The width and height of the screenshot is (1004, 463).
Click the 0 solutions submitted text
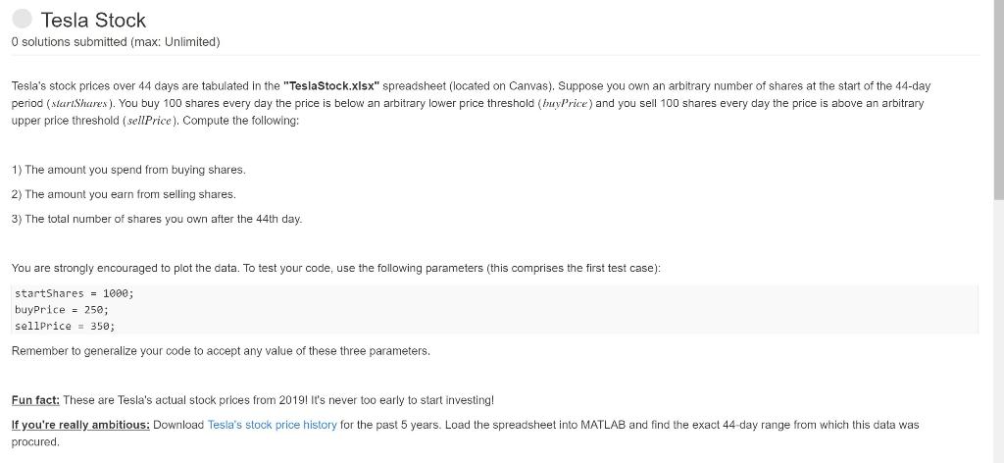116,42
